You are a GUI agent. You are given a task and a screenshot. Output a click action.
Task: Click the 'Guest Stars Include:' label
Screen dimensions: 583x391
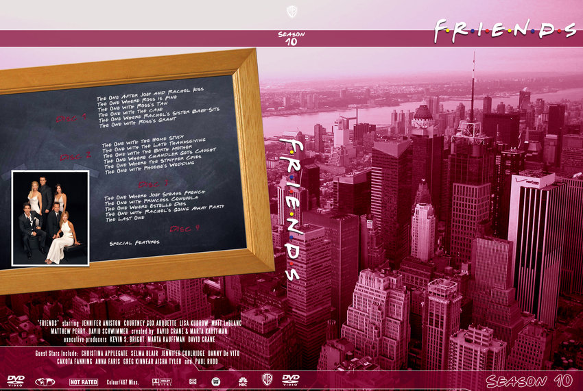(56, 353)
